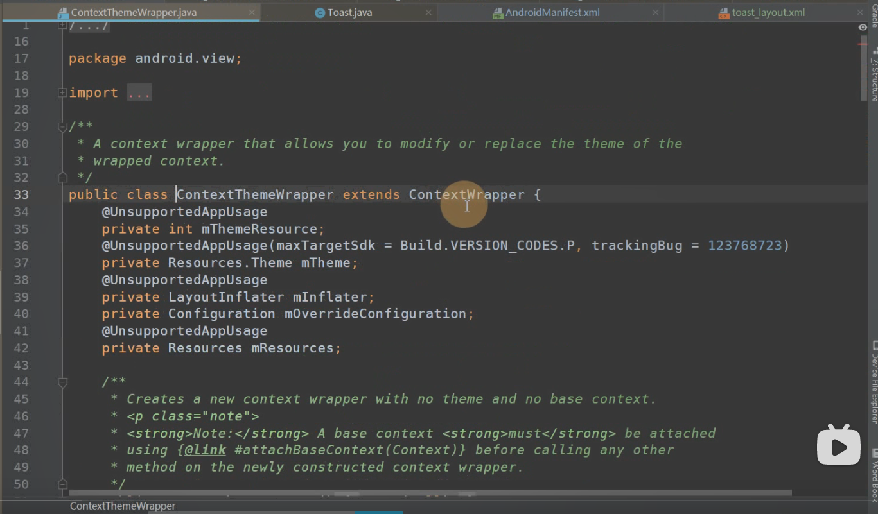878x514 pixels.
Task: Click @UnsupportedAppUsage annotation on line 38
Action: coord(184,280)
